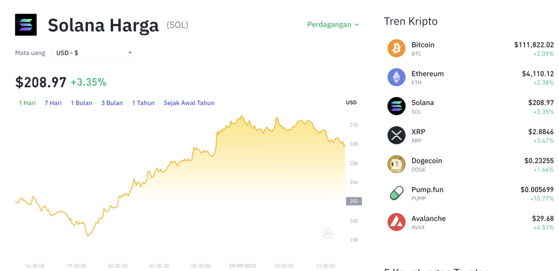Image resolution: width=559 pixels, height=271 pixels.
Task: View Sejak Awal Tahun chart range
Action: [189, 103]
